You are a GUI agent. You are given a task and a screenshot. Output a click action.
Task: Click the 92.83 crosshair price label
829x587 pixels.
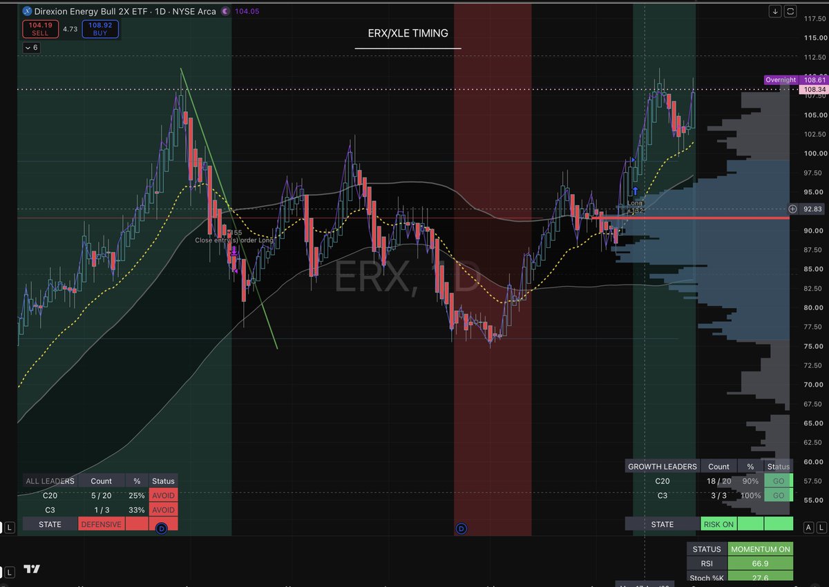(x=812, y=209)
